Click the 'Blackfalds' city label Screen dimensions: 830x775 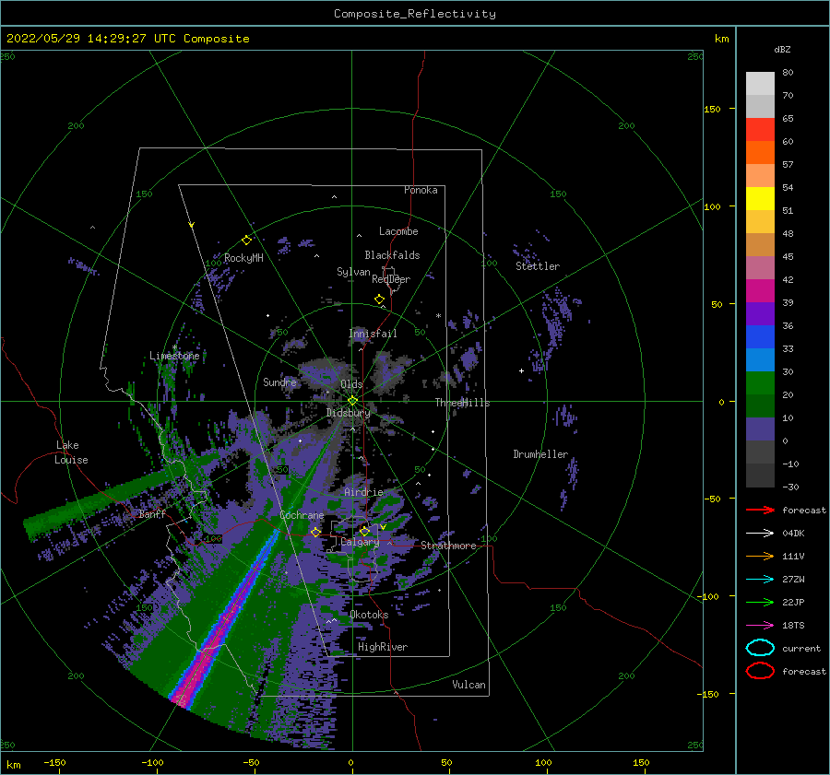point(392,255)
